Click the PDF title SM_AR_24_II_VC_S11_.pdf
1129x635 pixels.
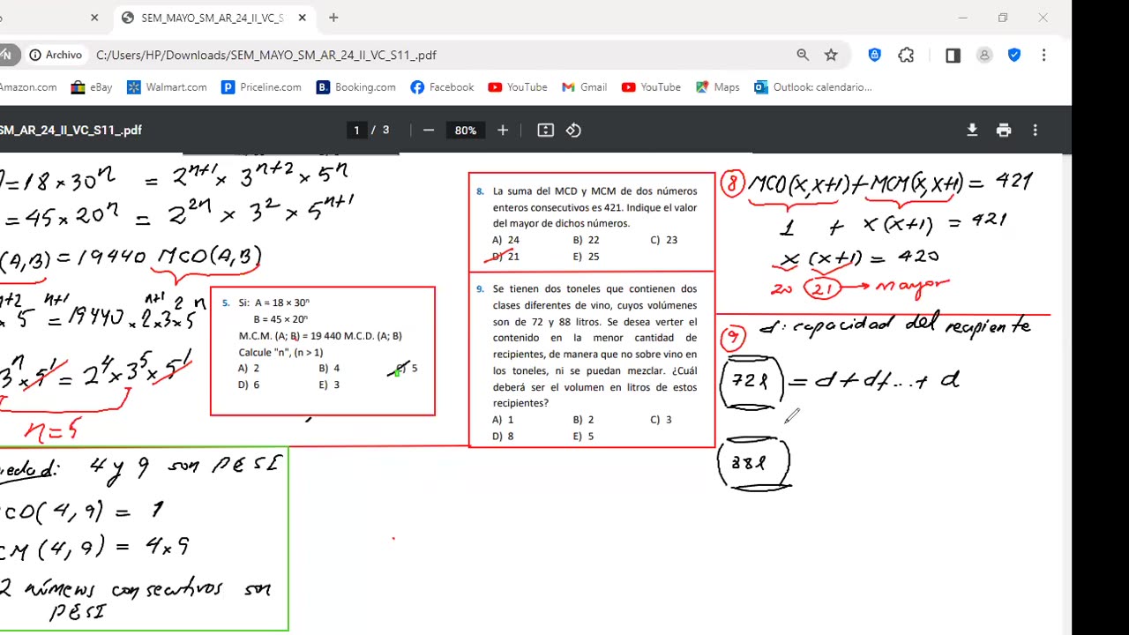coord(71,131)
